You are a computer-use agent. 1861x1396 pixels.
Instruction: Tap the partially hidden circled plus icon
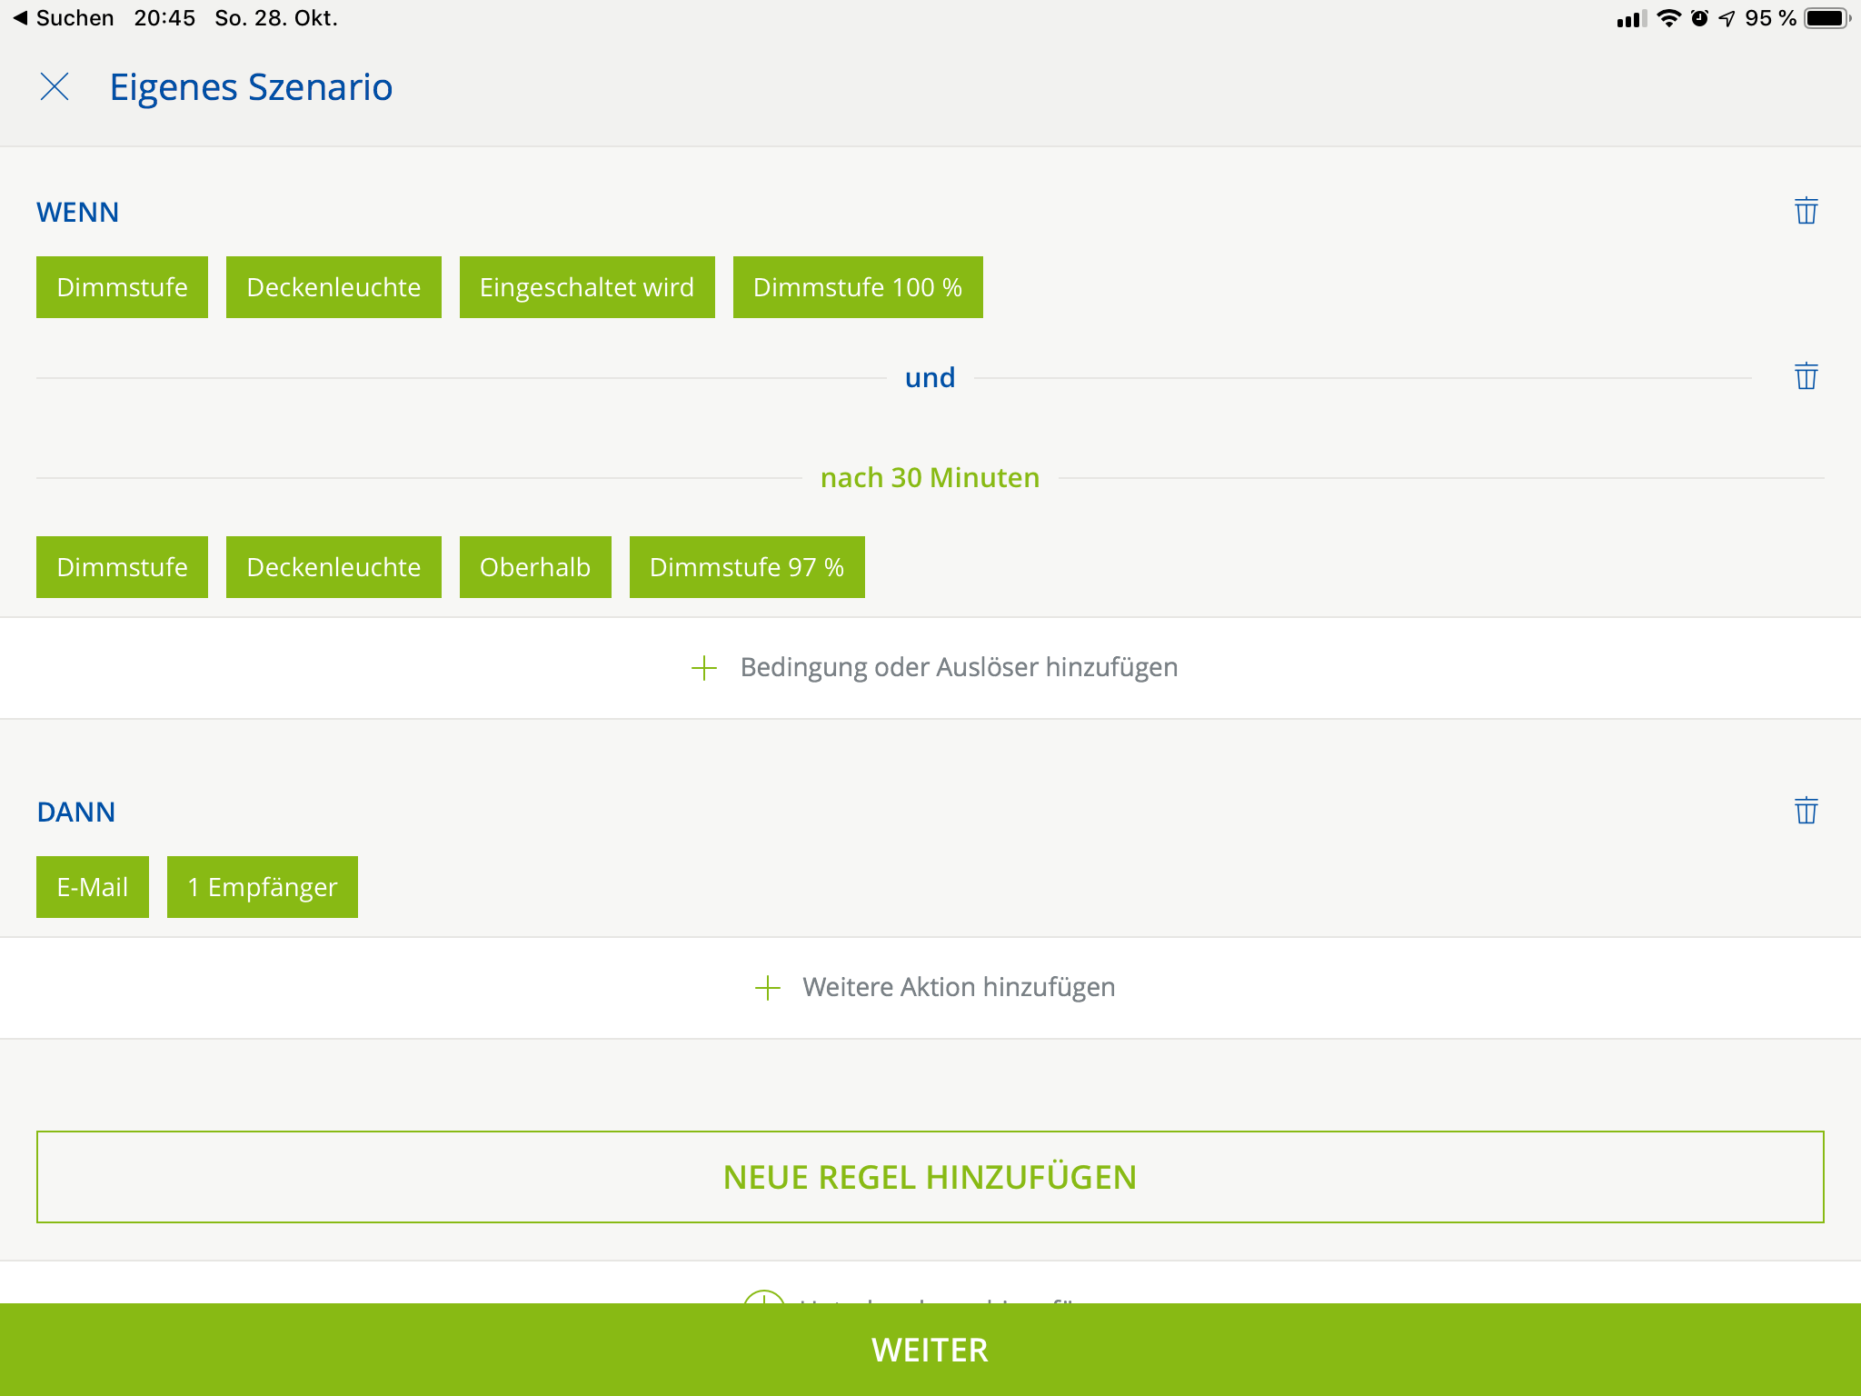click(x=763, y=1297)
